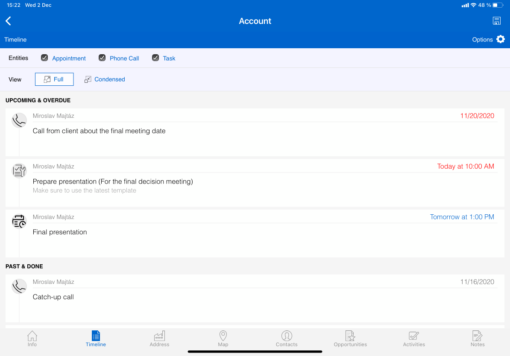The image size is (510, 356).
Task: Tap the back arrow in header
Action: coord(9,21)
